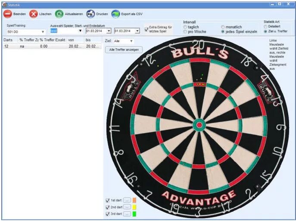Click the yellow 2nd dart color swatch
Viewport: 296px width, 221px height.
click(x=134, y=207)
